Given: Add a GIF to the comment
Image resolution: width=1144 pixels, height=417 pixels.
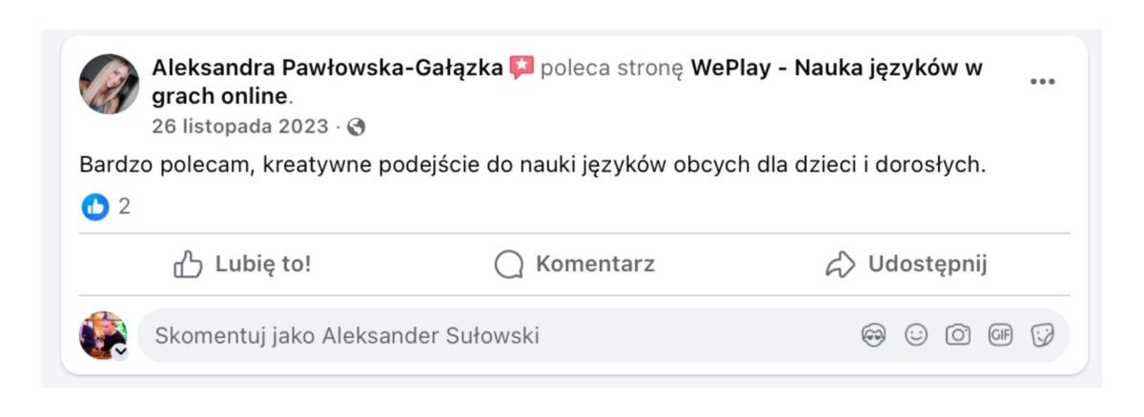Looking at the screenshot, I should [x=1000, y=335].
